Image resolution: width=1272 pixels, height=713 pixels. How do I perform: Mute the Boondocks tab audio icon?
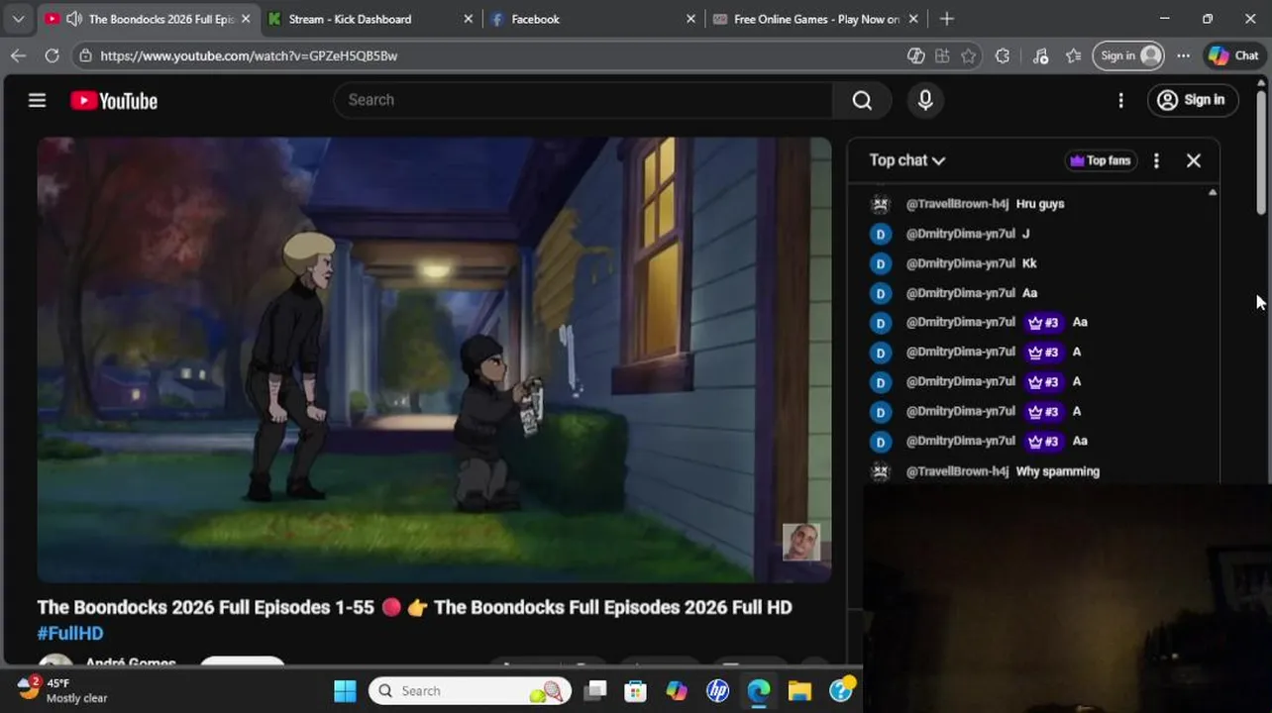point(73,19)
